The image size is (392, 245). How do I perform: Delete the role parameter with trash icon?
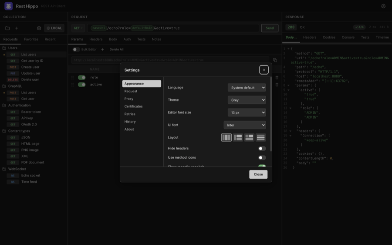[277, 78]
